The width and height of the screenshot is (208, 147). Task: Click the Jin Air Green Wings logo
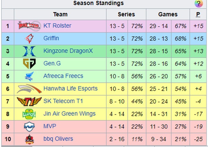pos(29,114)
